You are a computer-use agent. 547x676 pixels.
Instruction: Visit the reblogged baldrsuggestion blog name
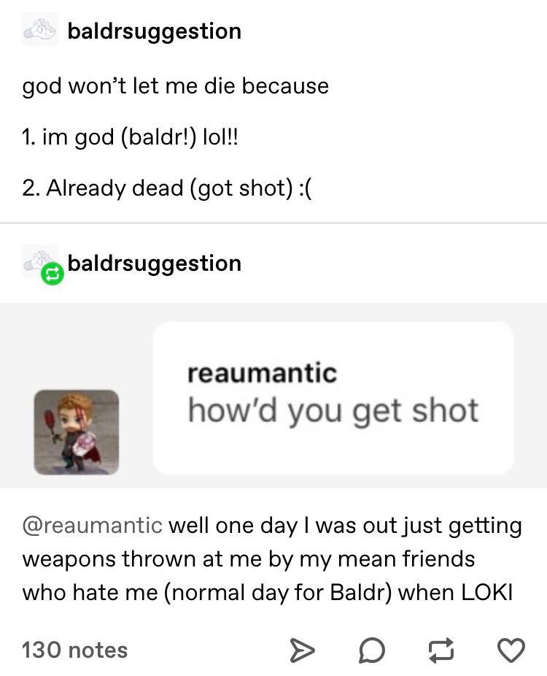(x=154, y=263)
